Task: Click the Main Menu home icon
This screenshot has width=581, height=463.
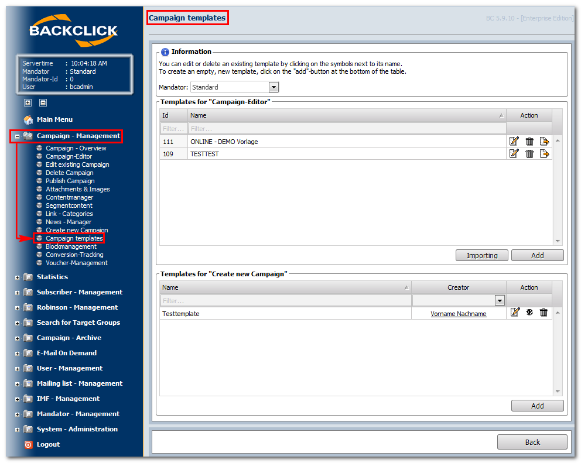Action: pyautogui.click(x=28, y=119)
